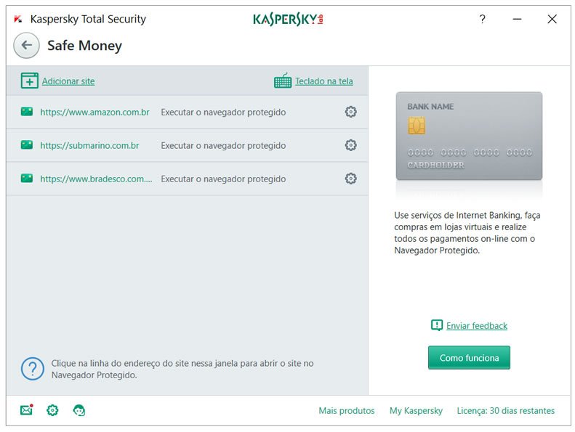
Task: Click the Adicionar site plus icon
Action: [x=29, y=81]
